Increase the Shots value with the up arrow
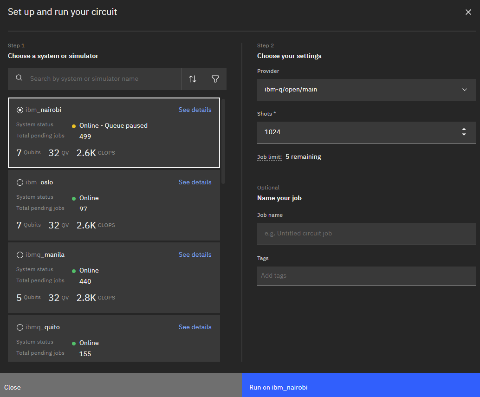Viewport: 480px width, 397px height. pos(464,130)
